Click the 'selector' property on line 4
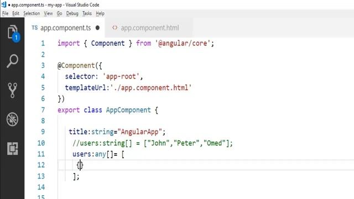This screenshot has width=354, height=199. [80, 76]
